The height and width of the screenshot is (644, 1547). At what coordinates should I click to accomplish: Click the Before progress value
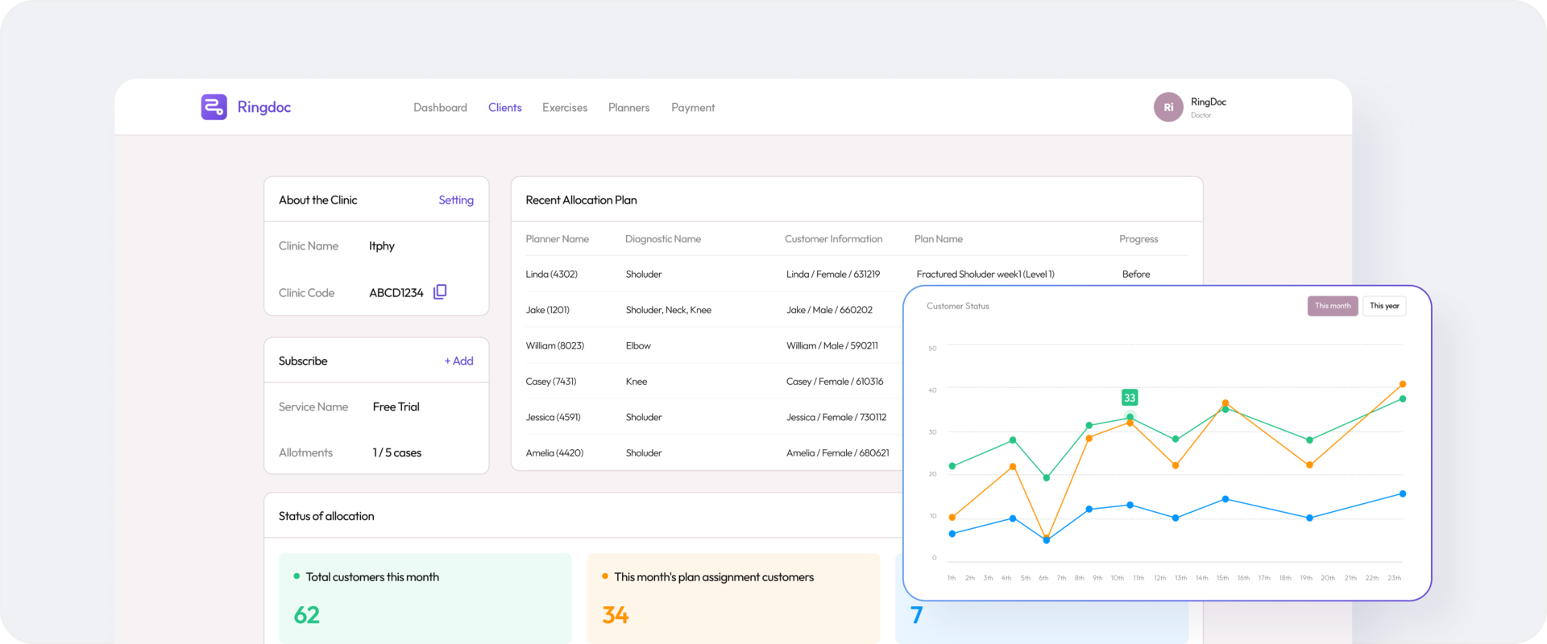click(x=1136, y=275)
